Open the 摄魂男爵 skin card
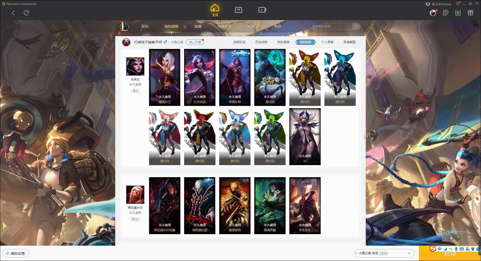 270,206
